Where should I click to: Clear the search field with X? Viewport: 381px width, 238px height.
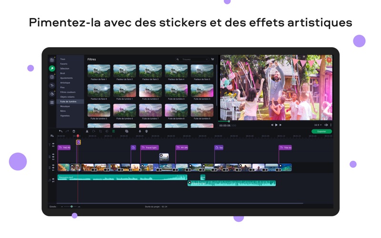click(207, 59)
